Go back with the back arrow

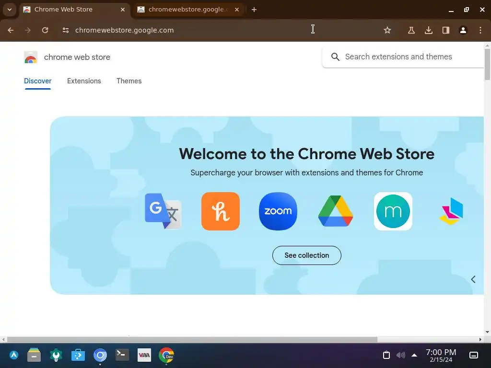coord(11,30)
